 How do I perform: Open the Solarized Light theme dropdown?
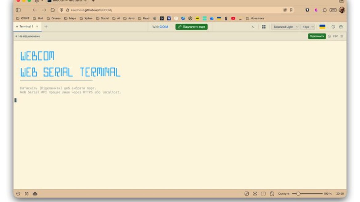tap(285, 27)
